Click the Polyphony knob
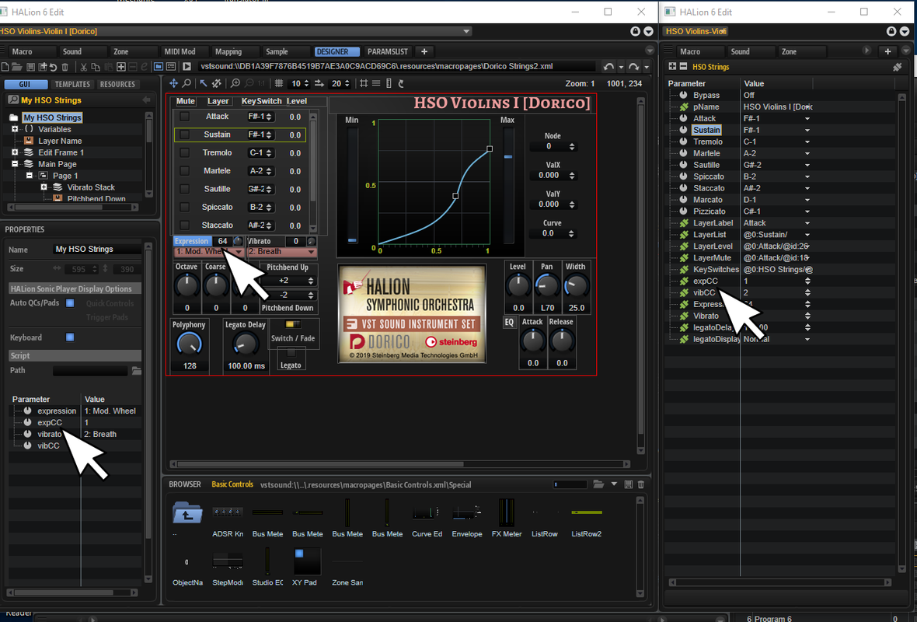917x622 pixels. click(189, 344)
